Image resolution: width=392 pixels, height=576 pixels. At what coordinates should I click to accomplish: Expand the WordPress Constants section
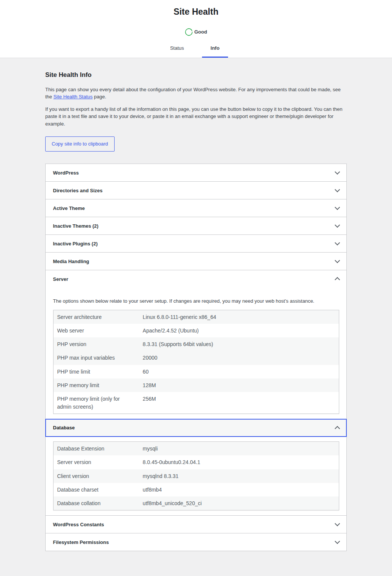196,525
